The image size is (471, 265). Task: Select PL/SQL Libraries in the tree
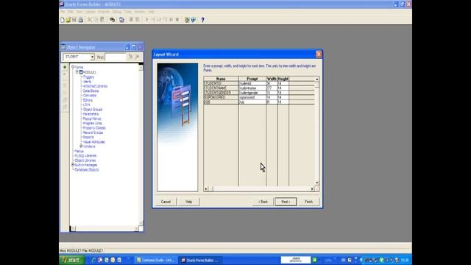tap(85, 155)
